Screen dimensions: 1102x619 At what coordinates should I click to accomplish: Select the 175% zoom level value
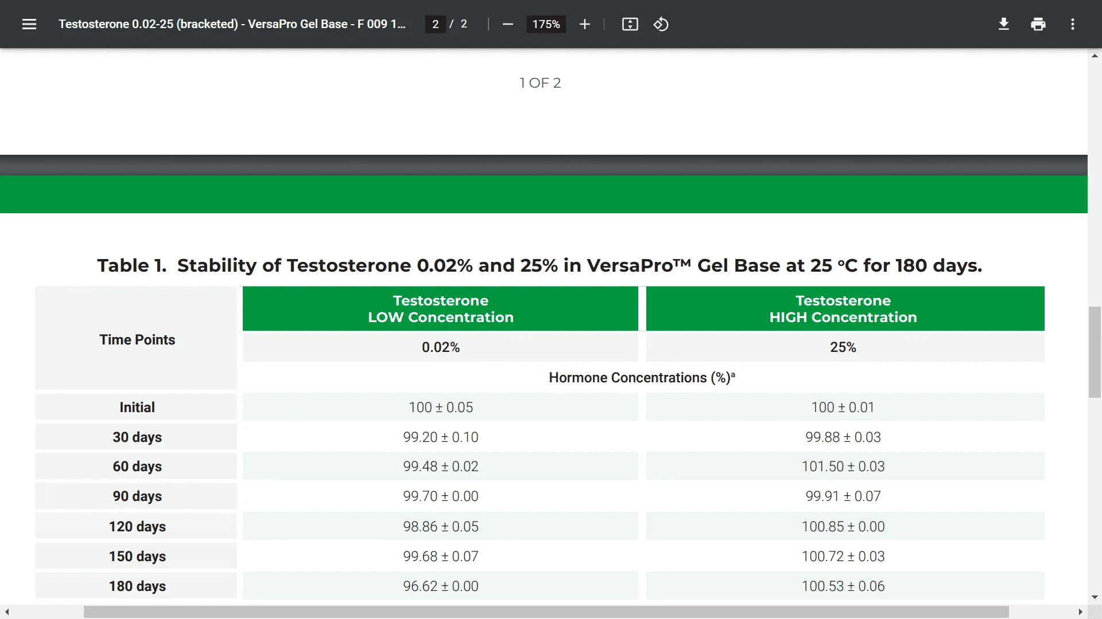[x=546, y=24]
